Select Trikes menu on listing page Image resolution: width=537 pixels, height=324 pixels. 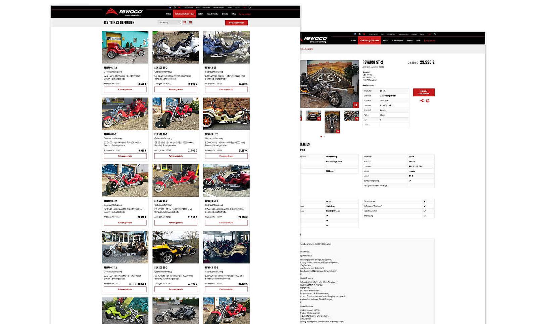(168, 14)
